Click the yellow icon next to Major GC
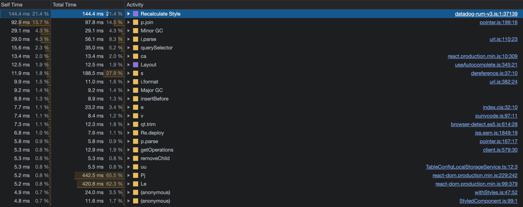523x207 pixels. click(x=136, y=90)
